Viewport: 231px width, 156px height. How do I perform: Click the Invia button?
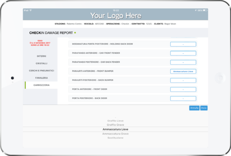coord(204,108)
